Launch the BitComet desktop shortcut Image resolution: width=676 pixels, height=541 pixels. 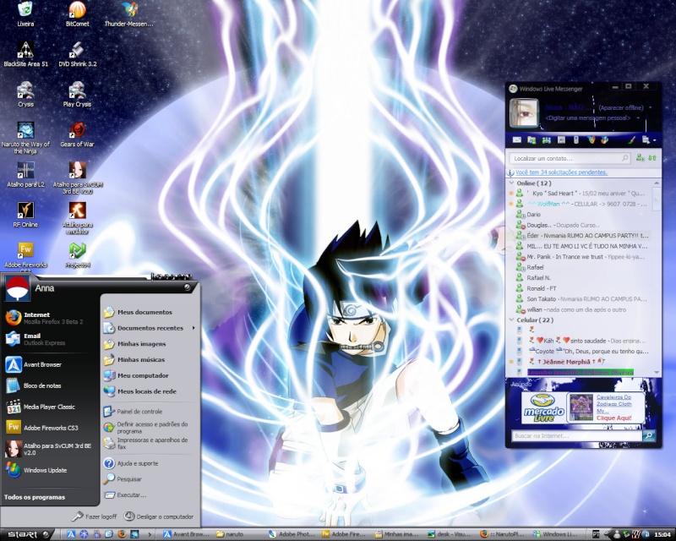77,14
